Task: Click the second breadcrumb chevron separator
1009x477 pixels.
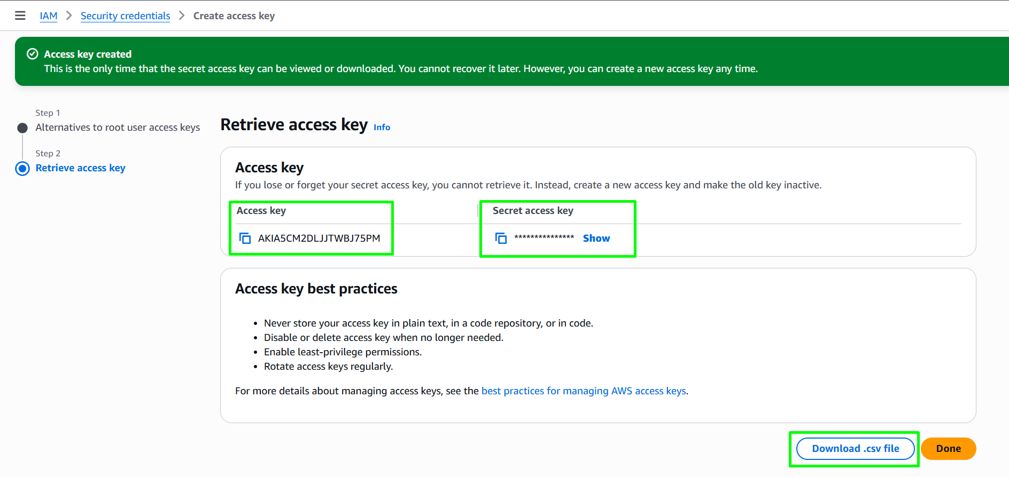Action: point(182,15)
